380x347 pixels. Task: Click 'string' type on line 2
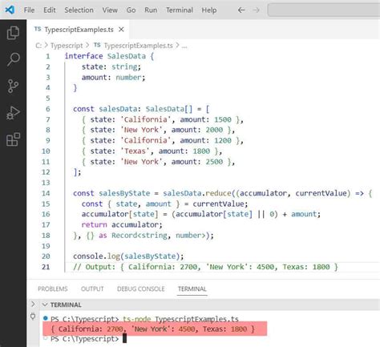pos(124,67)
